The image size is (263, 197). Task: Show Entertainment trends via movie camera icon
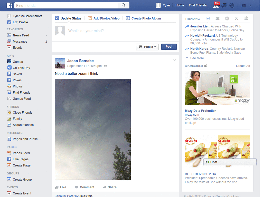point(246,18)
